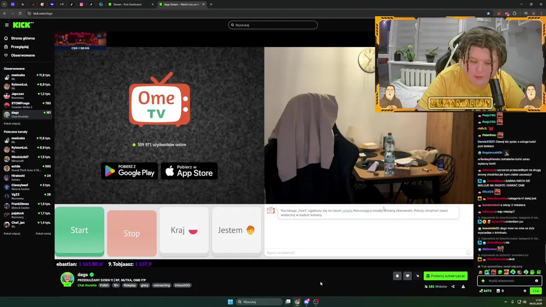Click the report warning triangle icon

[463, 287]
